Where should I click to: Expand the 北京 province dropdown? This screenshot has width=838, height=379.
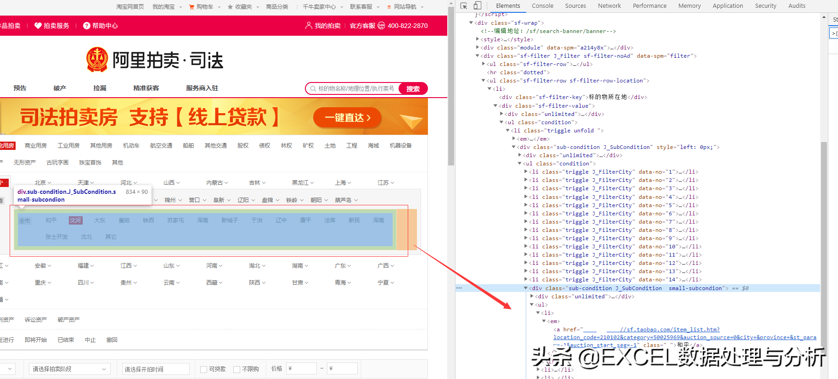43,183
